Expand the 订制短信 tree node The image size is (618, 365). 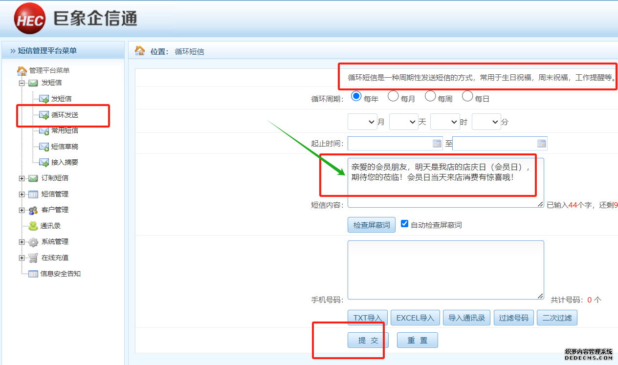[22, 178]
